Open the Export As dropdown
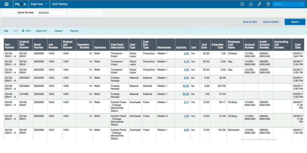The width and height of the screenshot is (307, 153). coord(42,31)
